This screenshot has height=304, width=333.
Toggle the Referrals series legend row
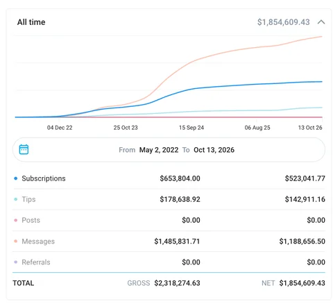169,262
